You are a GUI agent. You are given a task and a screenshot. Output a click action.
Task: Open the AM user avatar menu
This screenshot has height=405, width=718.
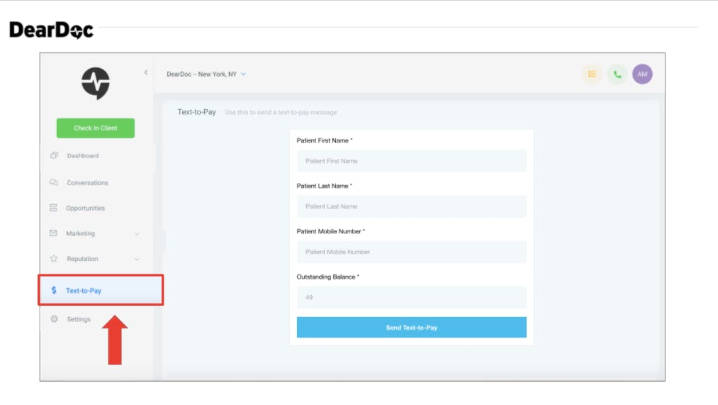642,74
